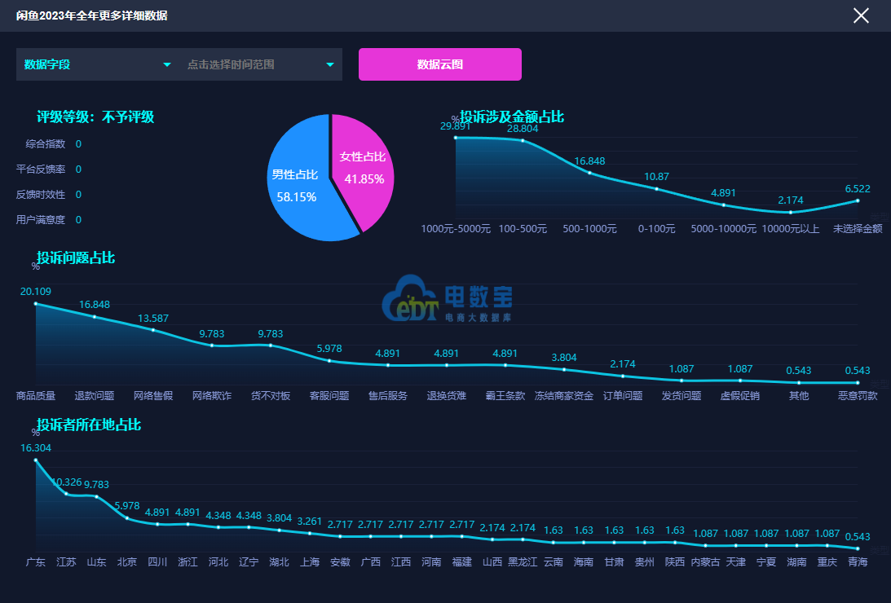Click the 北京 region label

click(x=126, y=562)
